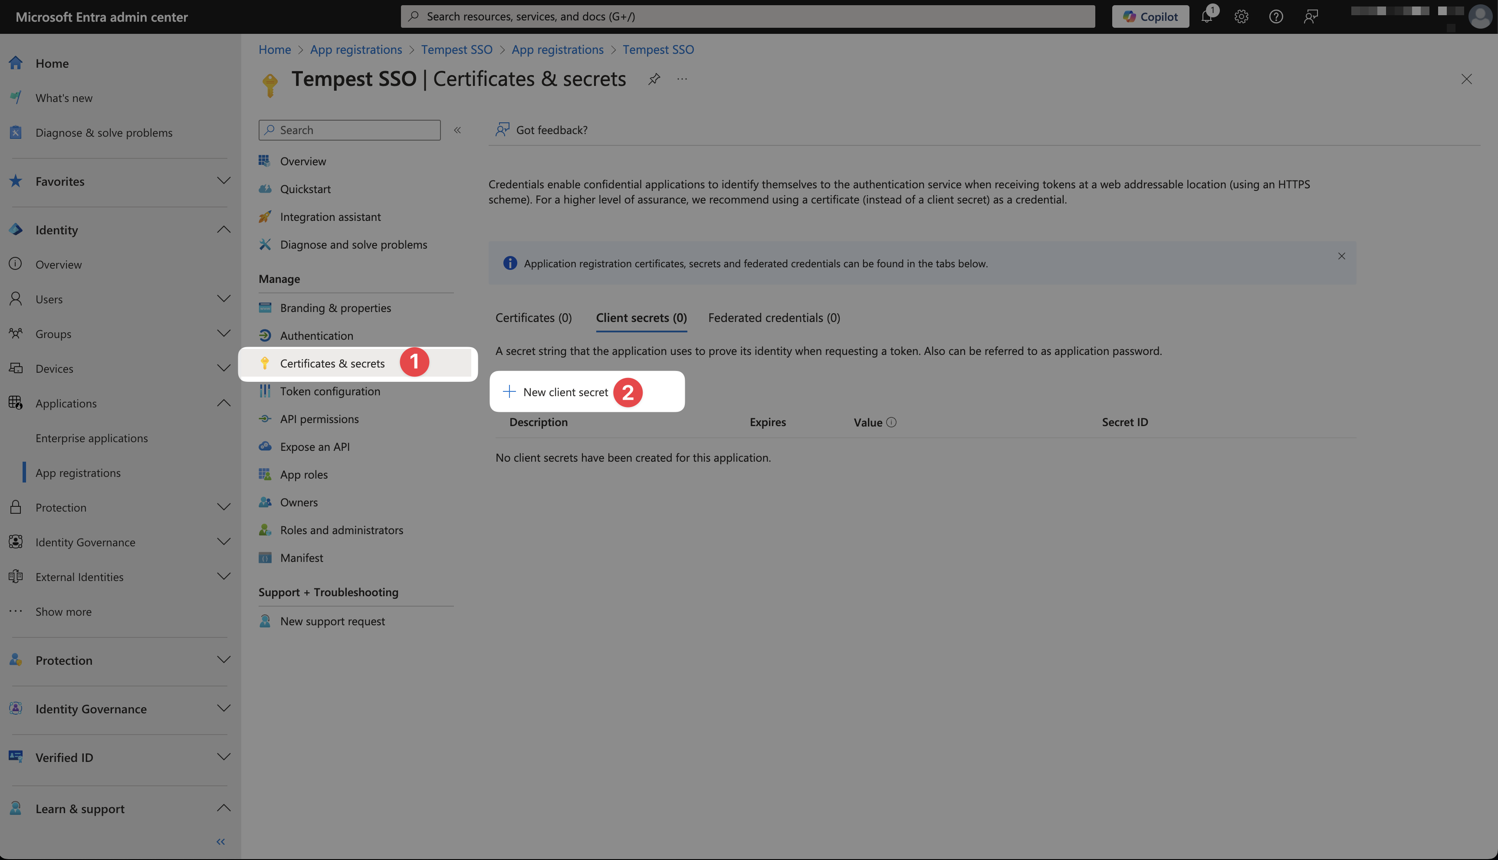Screen dimensions: 1498x860
Task: Open the top bar feedback icon
Action: (1311, 16)
